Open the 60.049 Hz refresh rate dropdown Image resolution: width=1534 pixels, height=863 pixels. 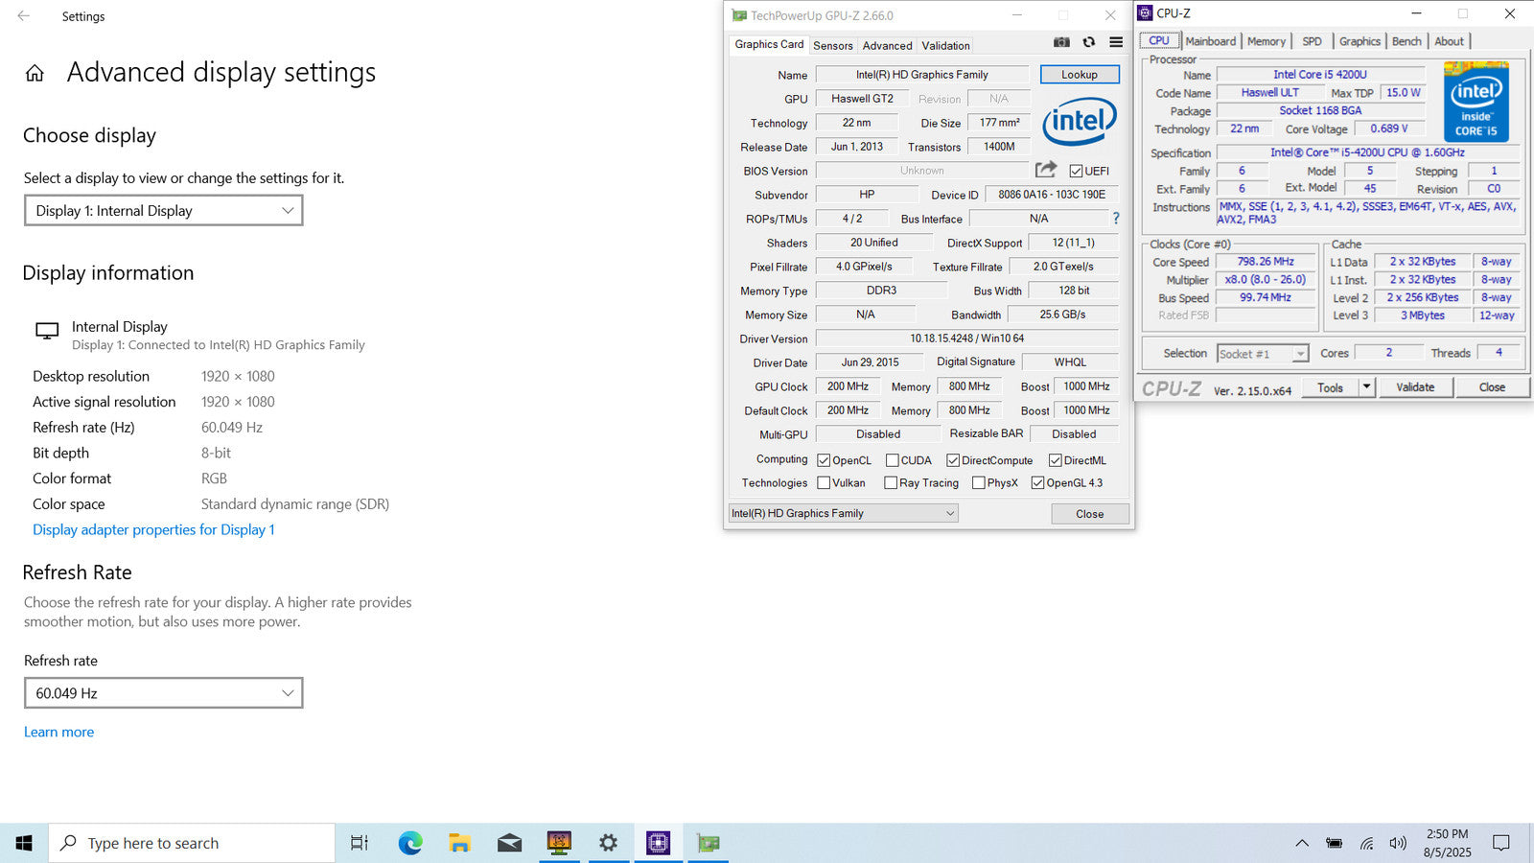(x=164, y=692)
